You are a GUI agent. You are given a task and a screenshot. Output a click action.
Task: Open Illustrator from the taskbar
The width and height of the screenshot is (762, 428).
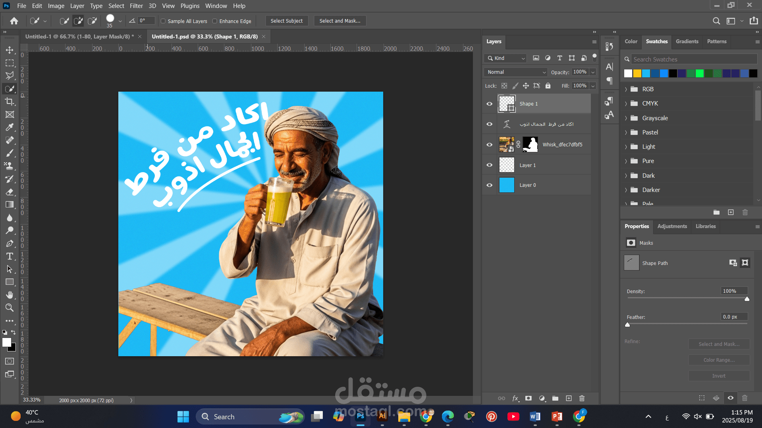point(382,416)
